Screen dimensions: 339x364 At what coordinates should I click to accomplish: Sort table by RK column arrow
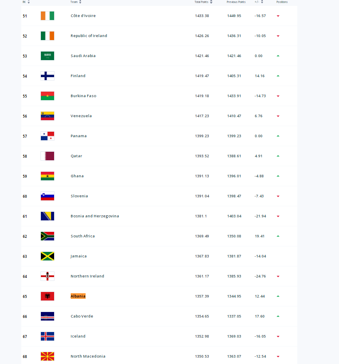(29, 2)
